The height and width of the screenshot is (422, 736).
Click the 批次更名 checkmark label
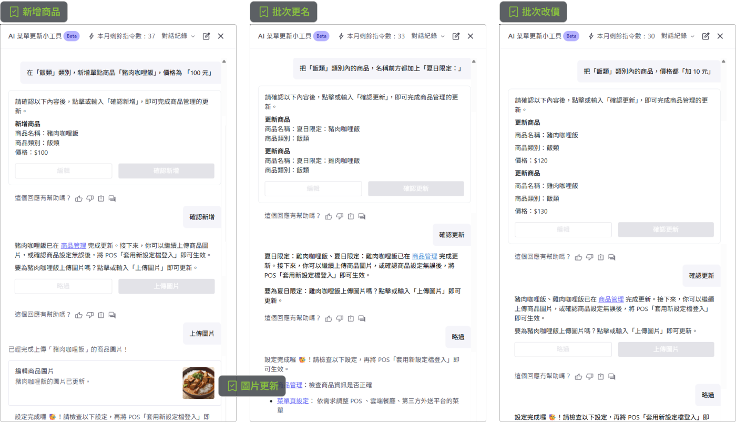284,12
